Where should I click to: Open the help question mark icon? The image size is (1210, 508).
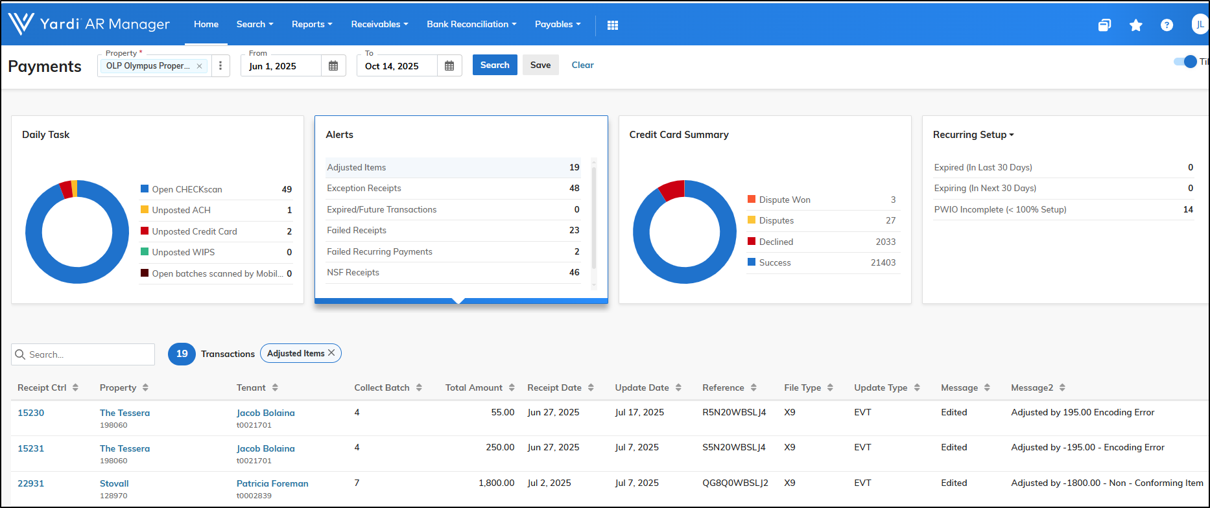click(1167, 25)
